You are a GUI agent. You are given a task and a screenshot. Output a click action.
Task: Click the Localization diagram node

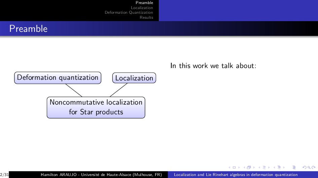(134, 78)
